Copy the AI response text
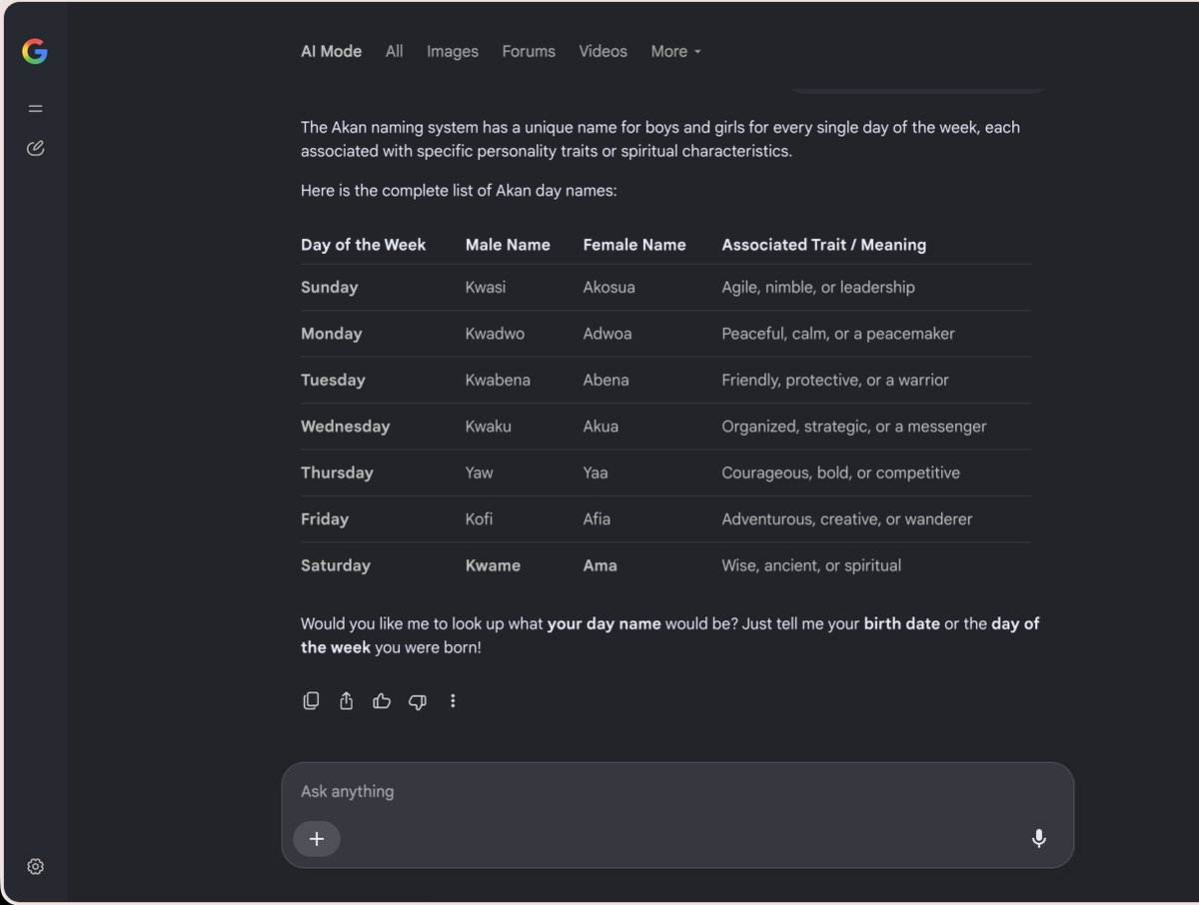The width and height of the screenshot is (1199, 905). [x=311, y=700]
